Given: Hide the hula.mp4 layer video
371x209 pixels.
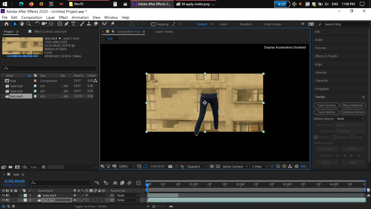Looking at the screenshot, I should pos(4,195).
